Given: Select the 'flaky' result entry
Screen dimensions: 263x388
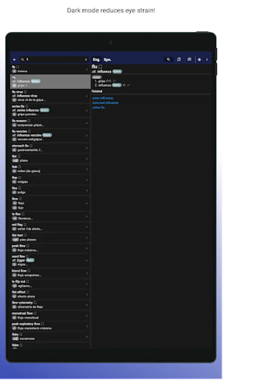Looking at the screenshot, I should [x=50, y=337].
